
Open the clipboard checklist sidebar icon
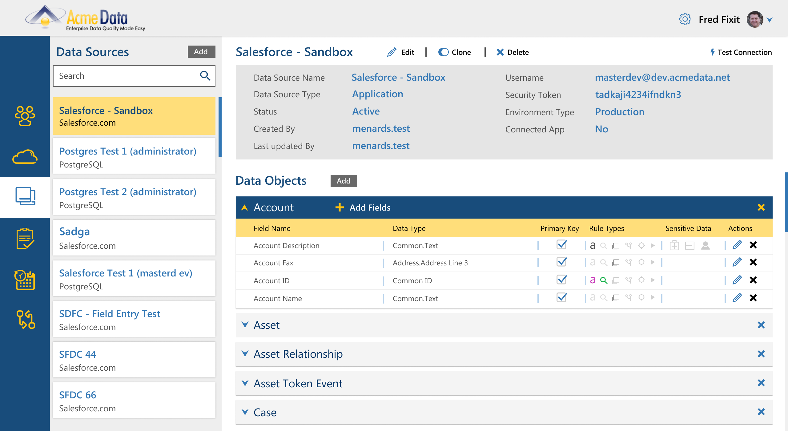(x=25, y=238)
